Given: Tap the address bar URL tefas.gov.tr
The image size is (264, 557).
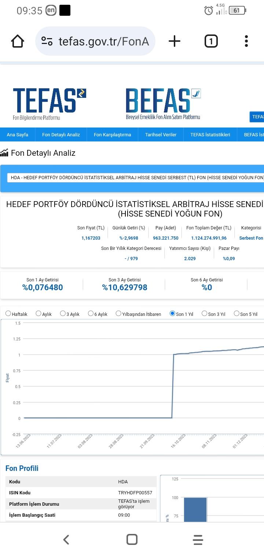Looking at the screenshot, I should [103, 41].
